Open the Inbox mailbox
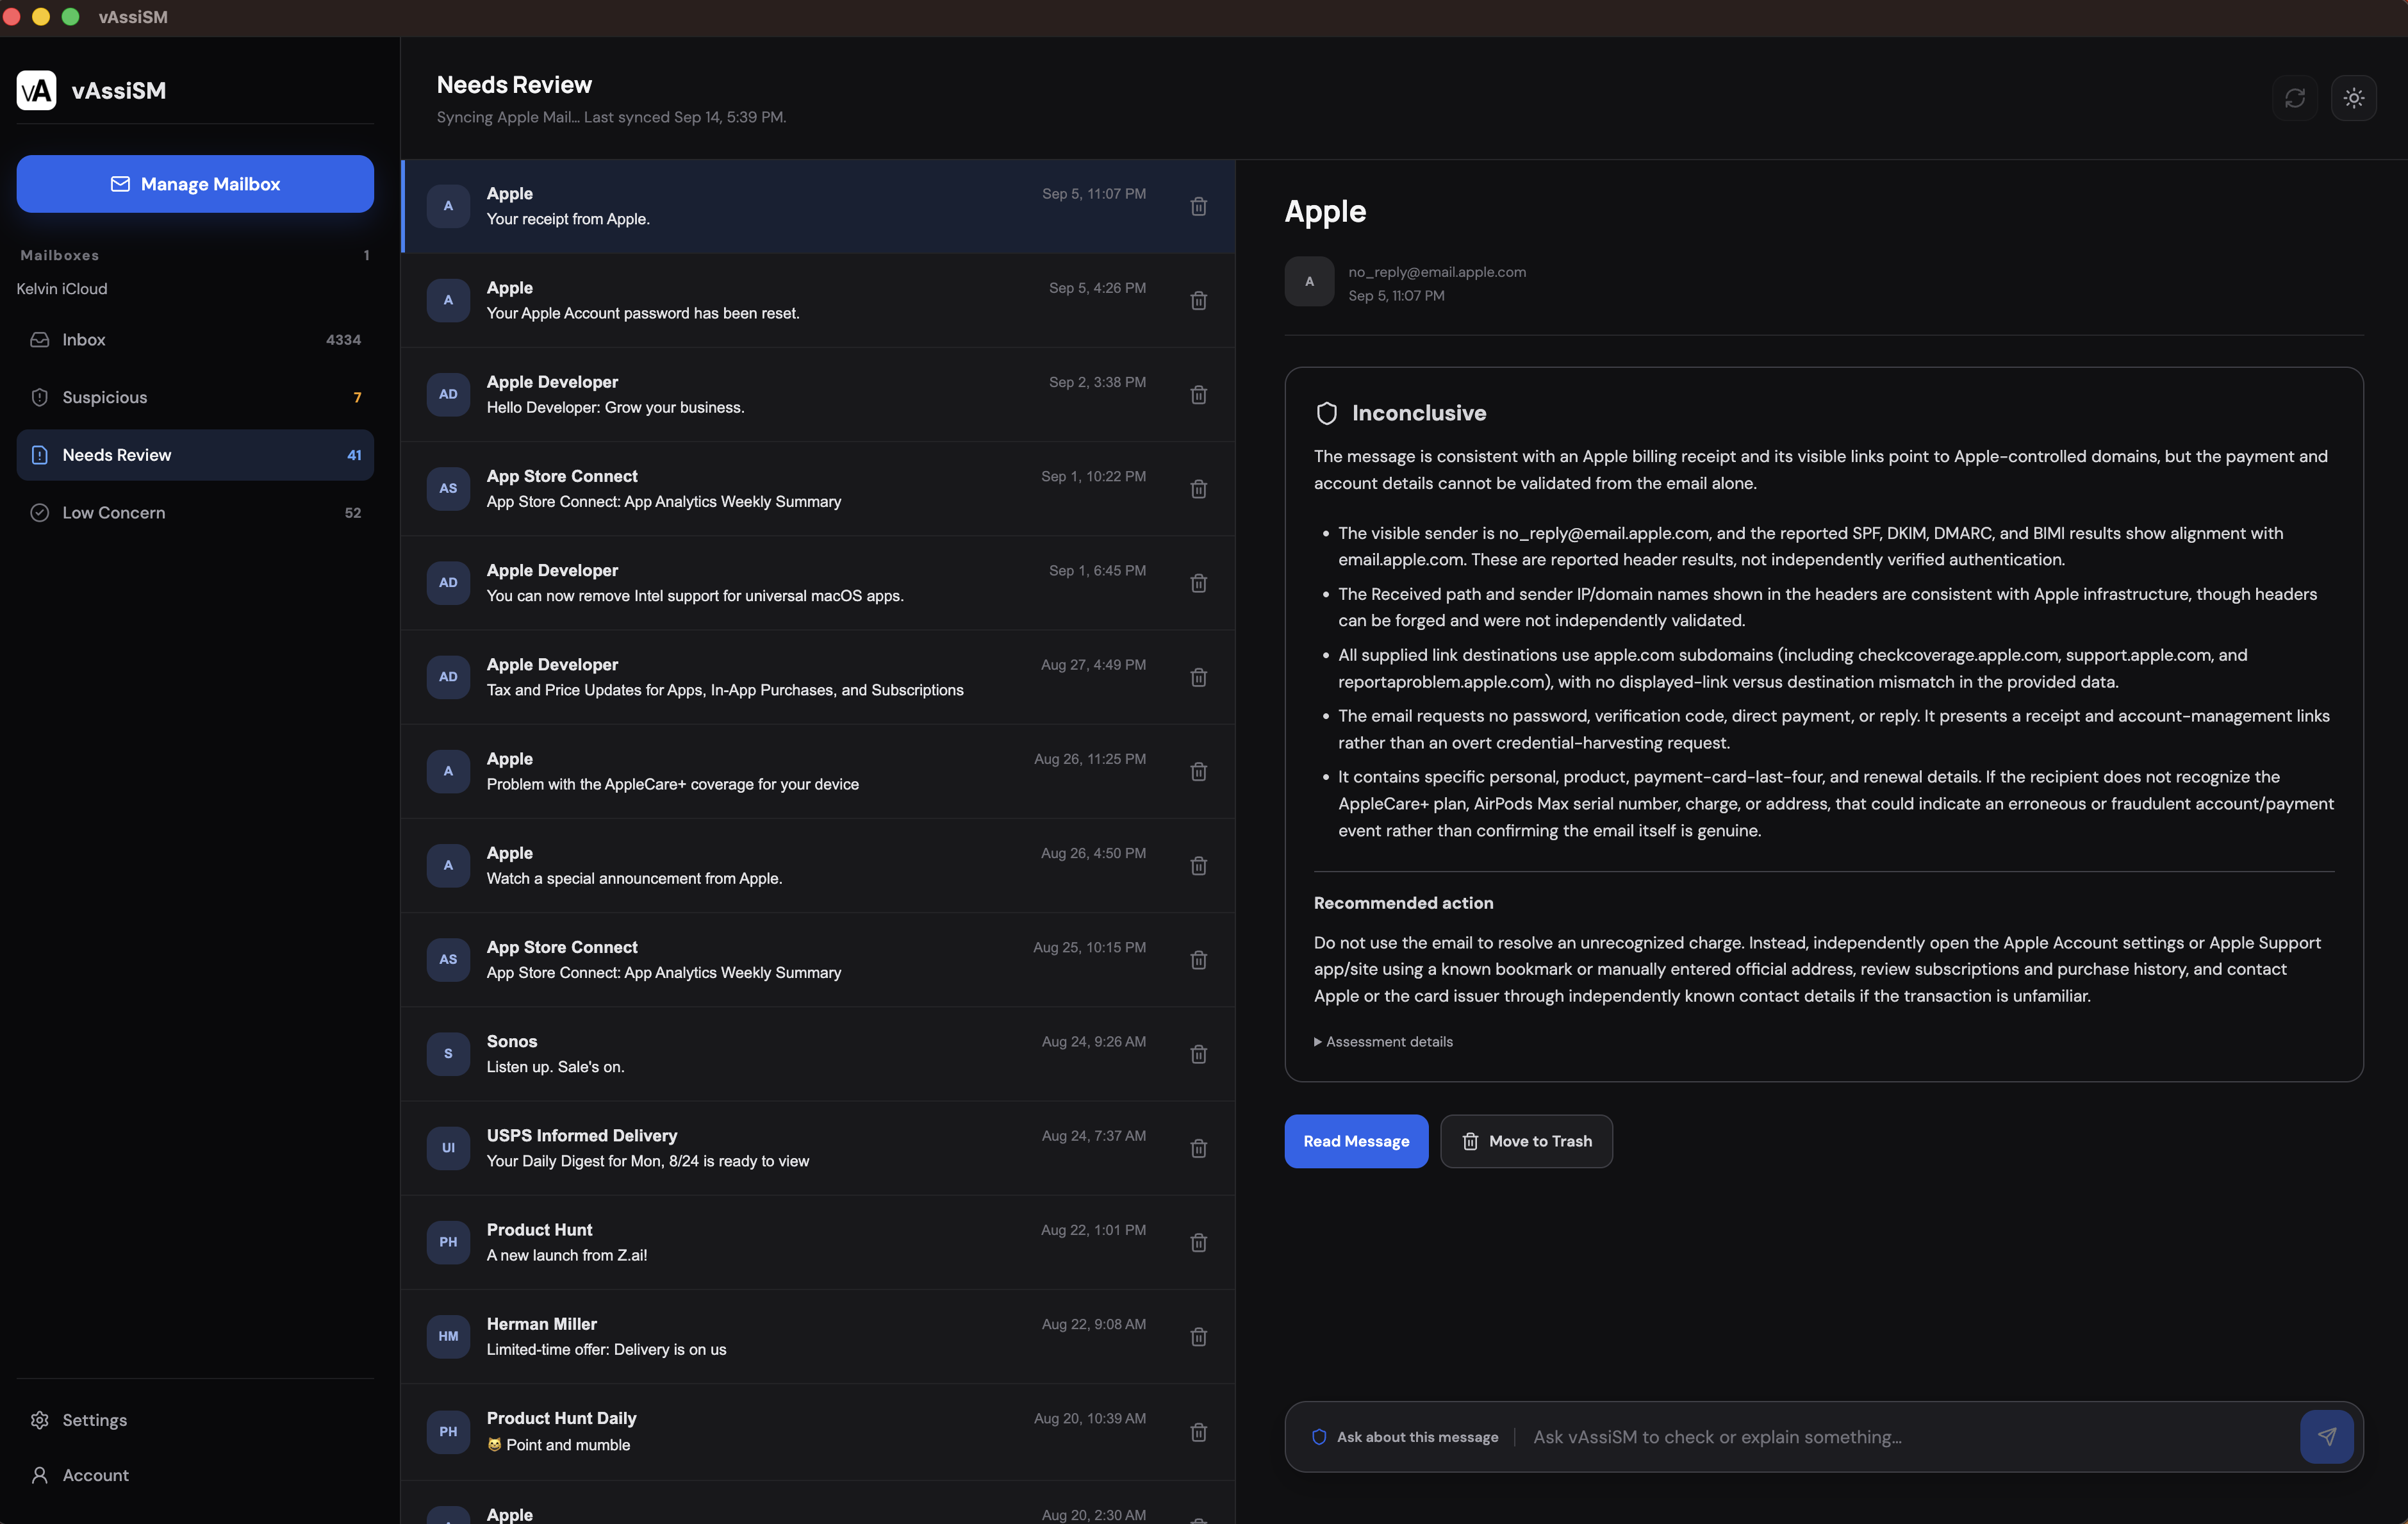Viewport: 2408px width, 1524px height. click(x=195, y=340)
